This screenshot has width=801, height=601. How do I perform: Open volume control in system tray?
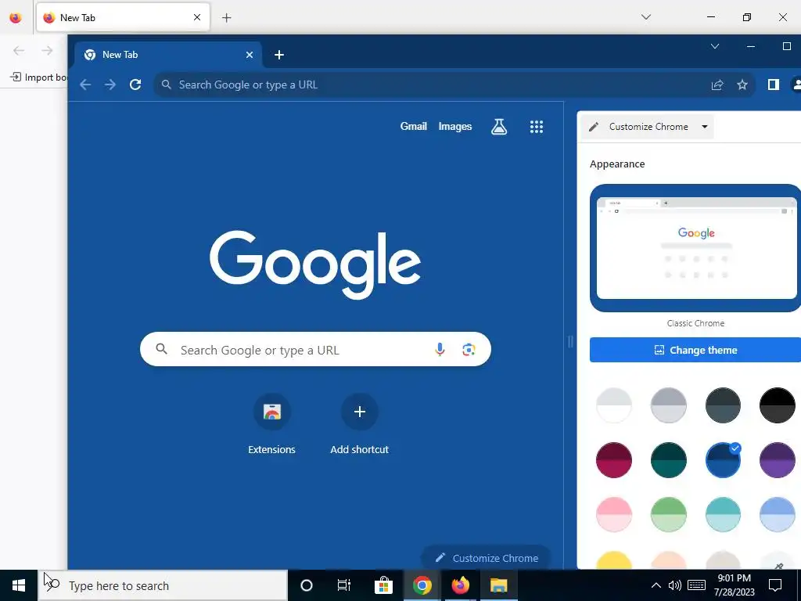pyautogui.click(x=675, y=585)
